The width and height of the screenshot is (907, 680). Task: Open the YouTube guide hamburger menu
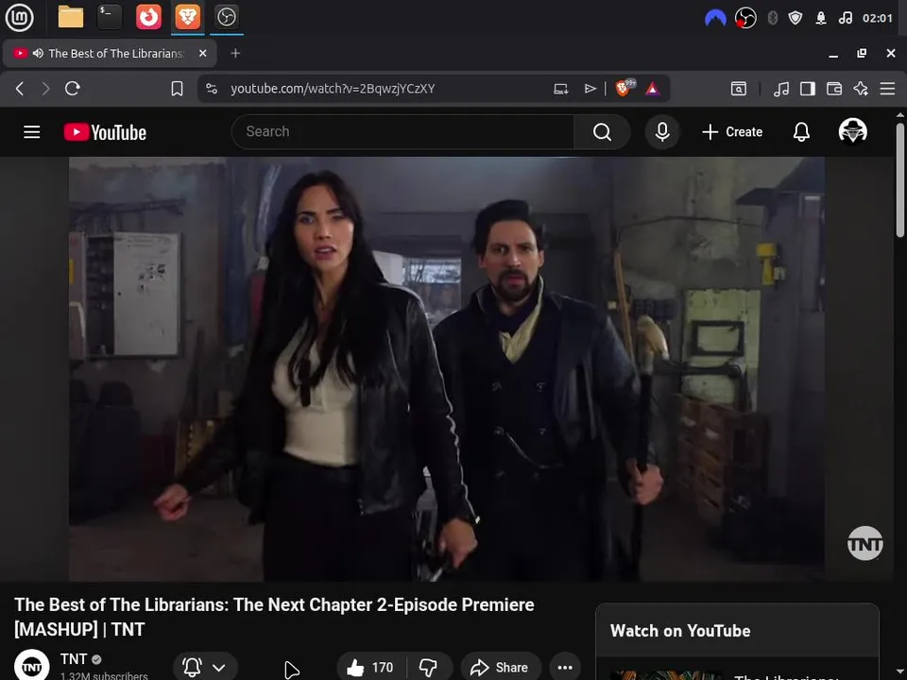point(32,132)
